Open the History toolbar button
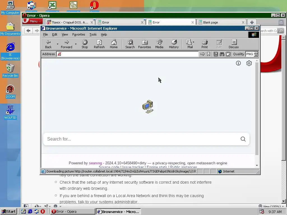This screenshot has height=215, width=287. (x=174, y=44)
